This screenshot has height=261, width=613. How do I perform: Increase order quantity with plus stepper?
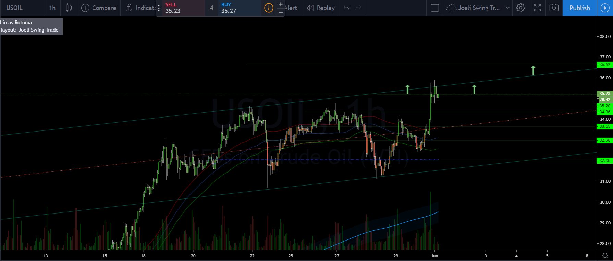[281, 4]
